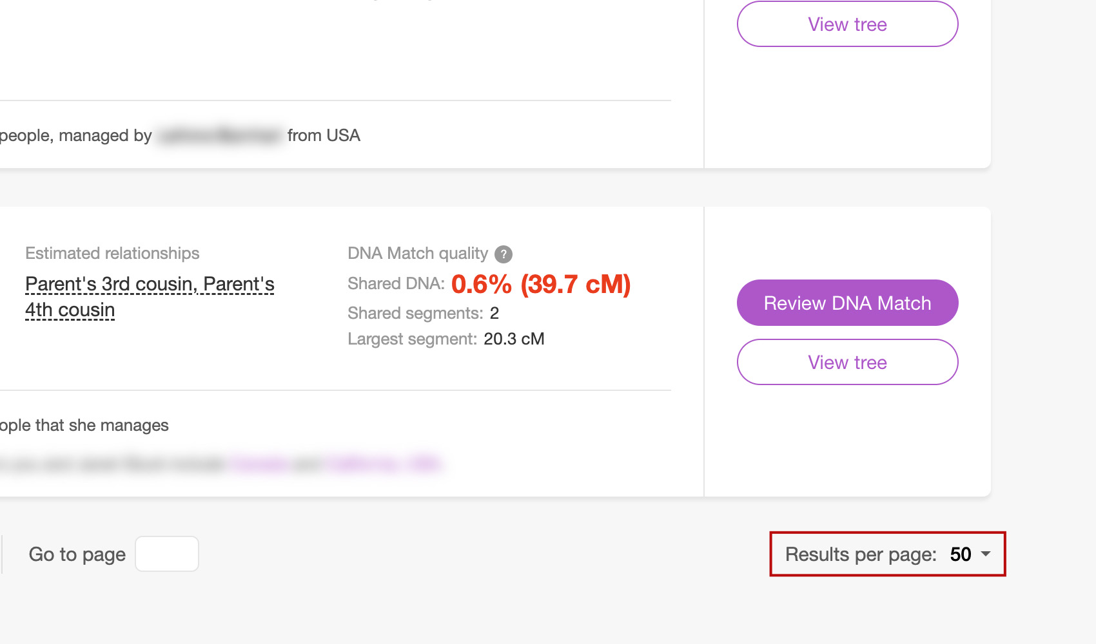Screen dimensions: 1096x644
Task: Open View tree for the top match
Action: coord(847,24)
